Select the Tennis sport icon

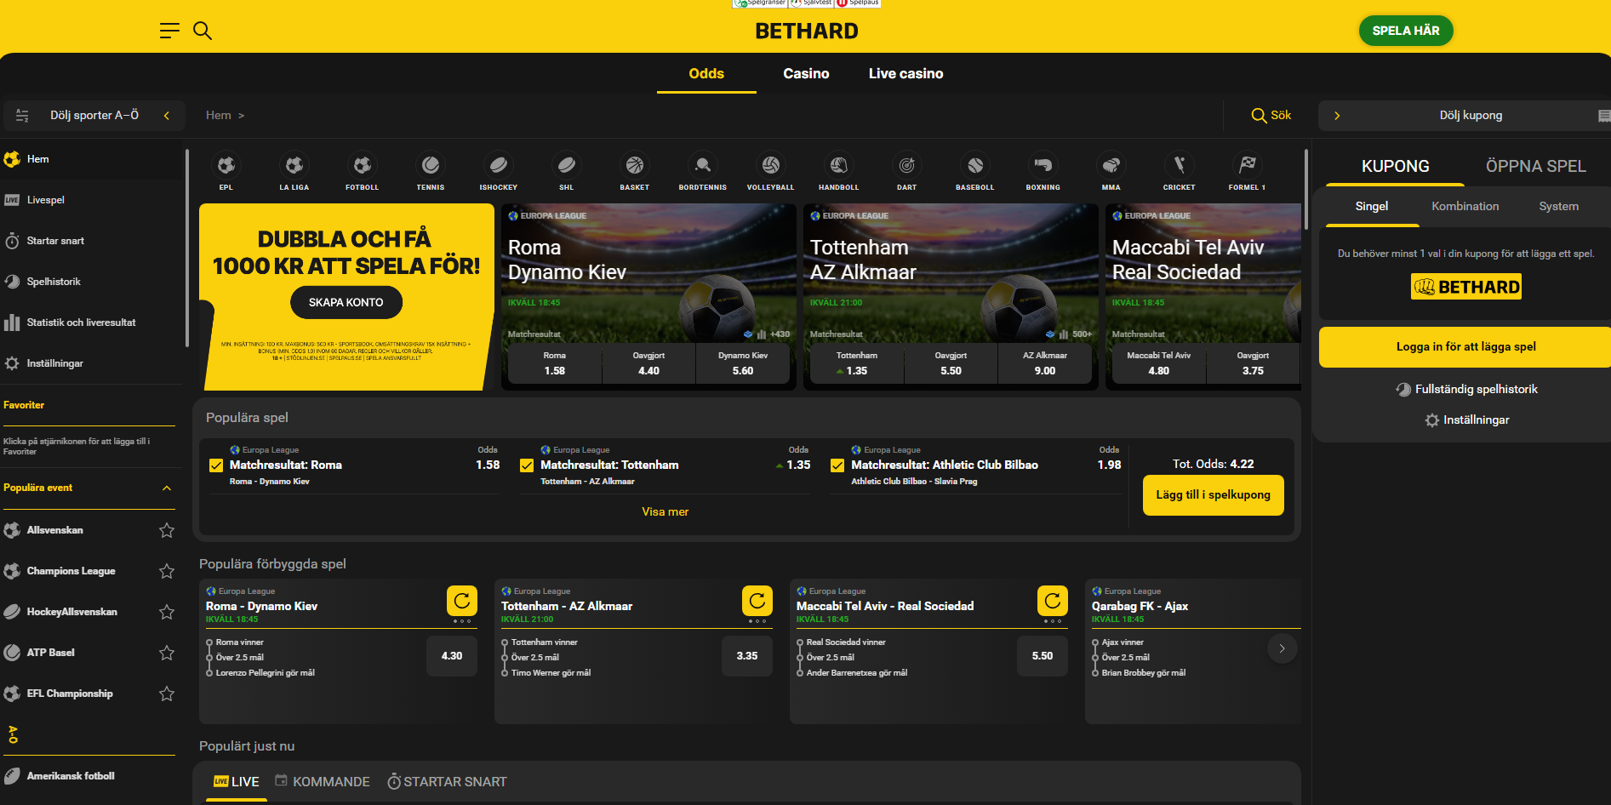click(431, 165)
